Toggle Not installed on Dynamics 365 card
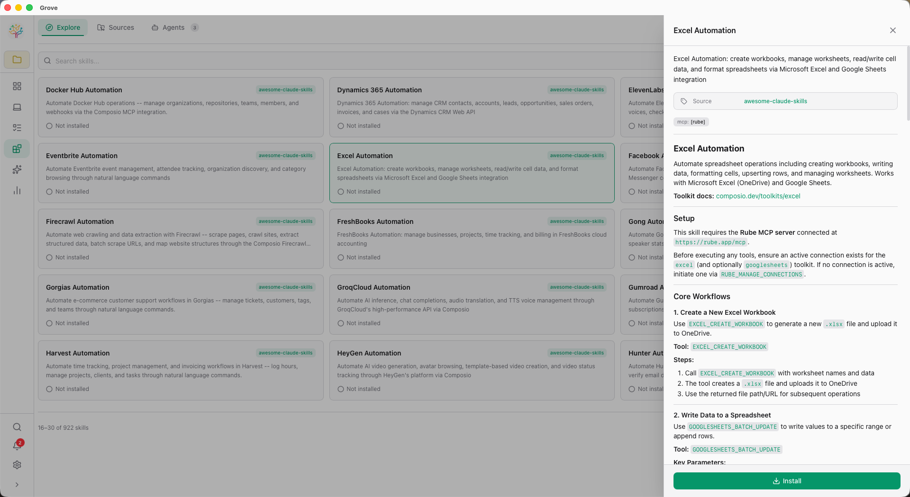This screenshot has width=910, height=497. point(359,126)
